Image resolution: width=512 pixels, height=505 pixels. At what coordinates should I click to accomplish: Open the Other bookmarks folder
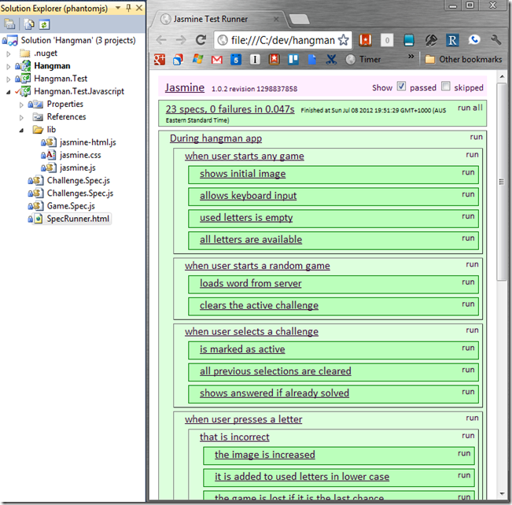(463, 60)
